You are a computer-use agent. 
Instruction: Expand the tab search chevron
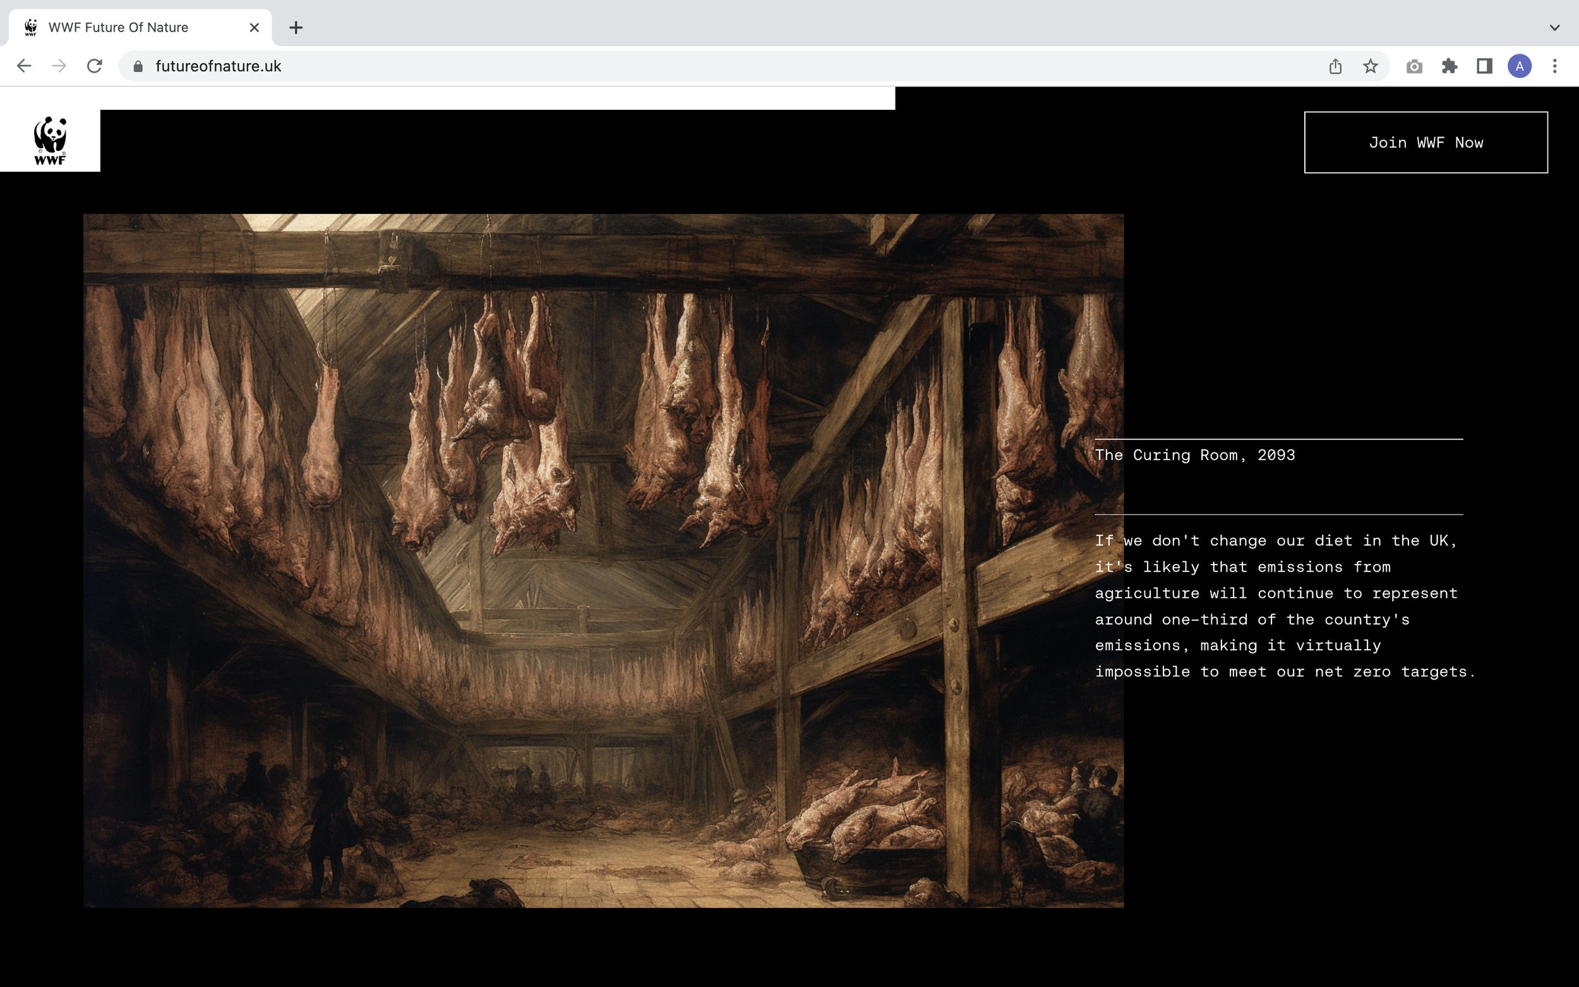point(1555,27)
